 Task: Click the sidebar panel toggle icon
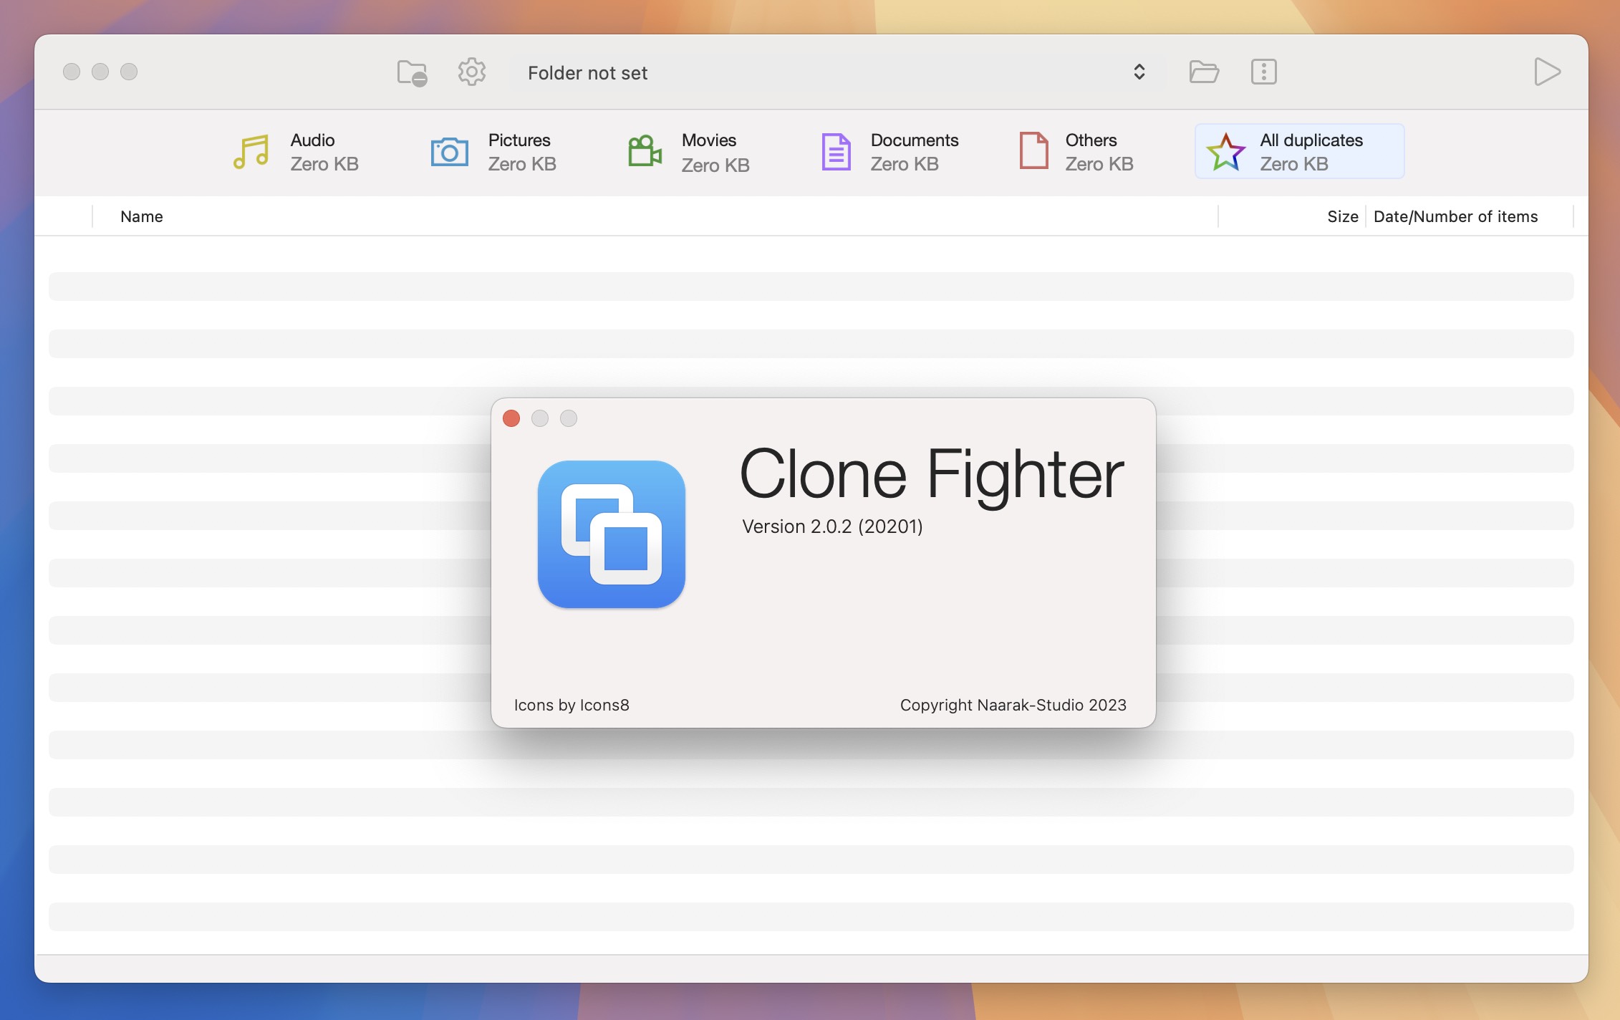pos(1264,70)
